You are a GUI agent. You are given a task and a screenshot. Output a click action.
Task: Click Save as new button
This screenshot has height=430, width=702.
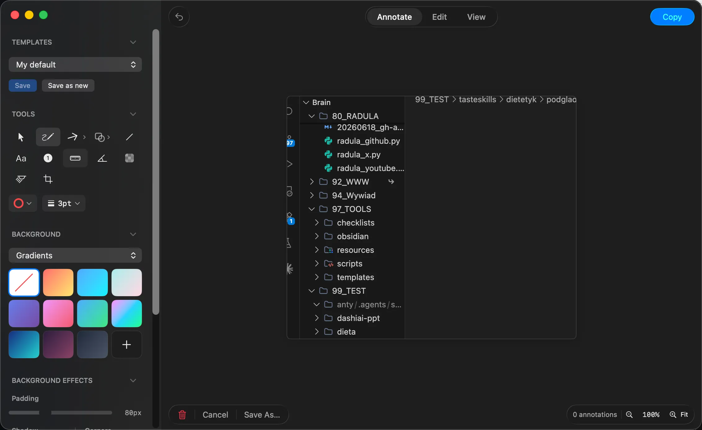pyautogui.click(x=68, y=86)
